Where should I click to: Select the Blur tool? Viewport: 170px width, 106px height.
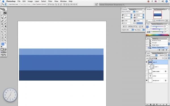[2, 29]
